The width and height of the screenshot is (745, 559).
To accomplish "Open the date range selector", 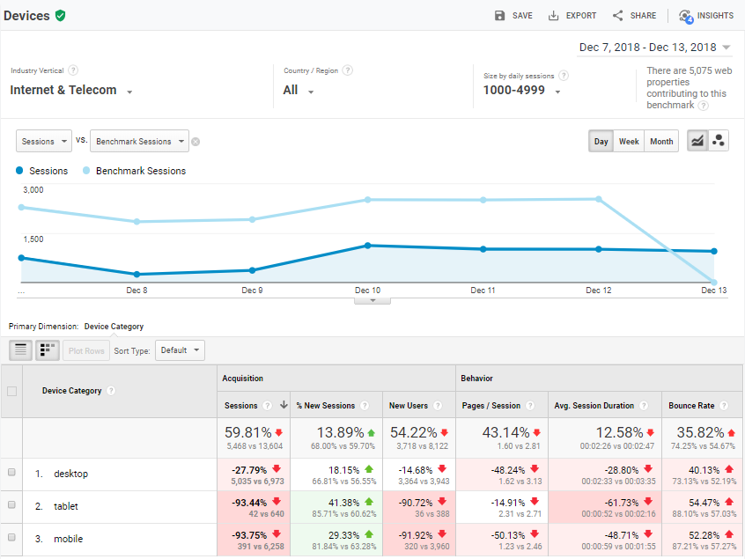I will (653, 47).
